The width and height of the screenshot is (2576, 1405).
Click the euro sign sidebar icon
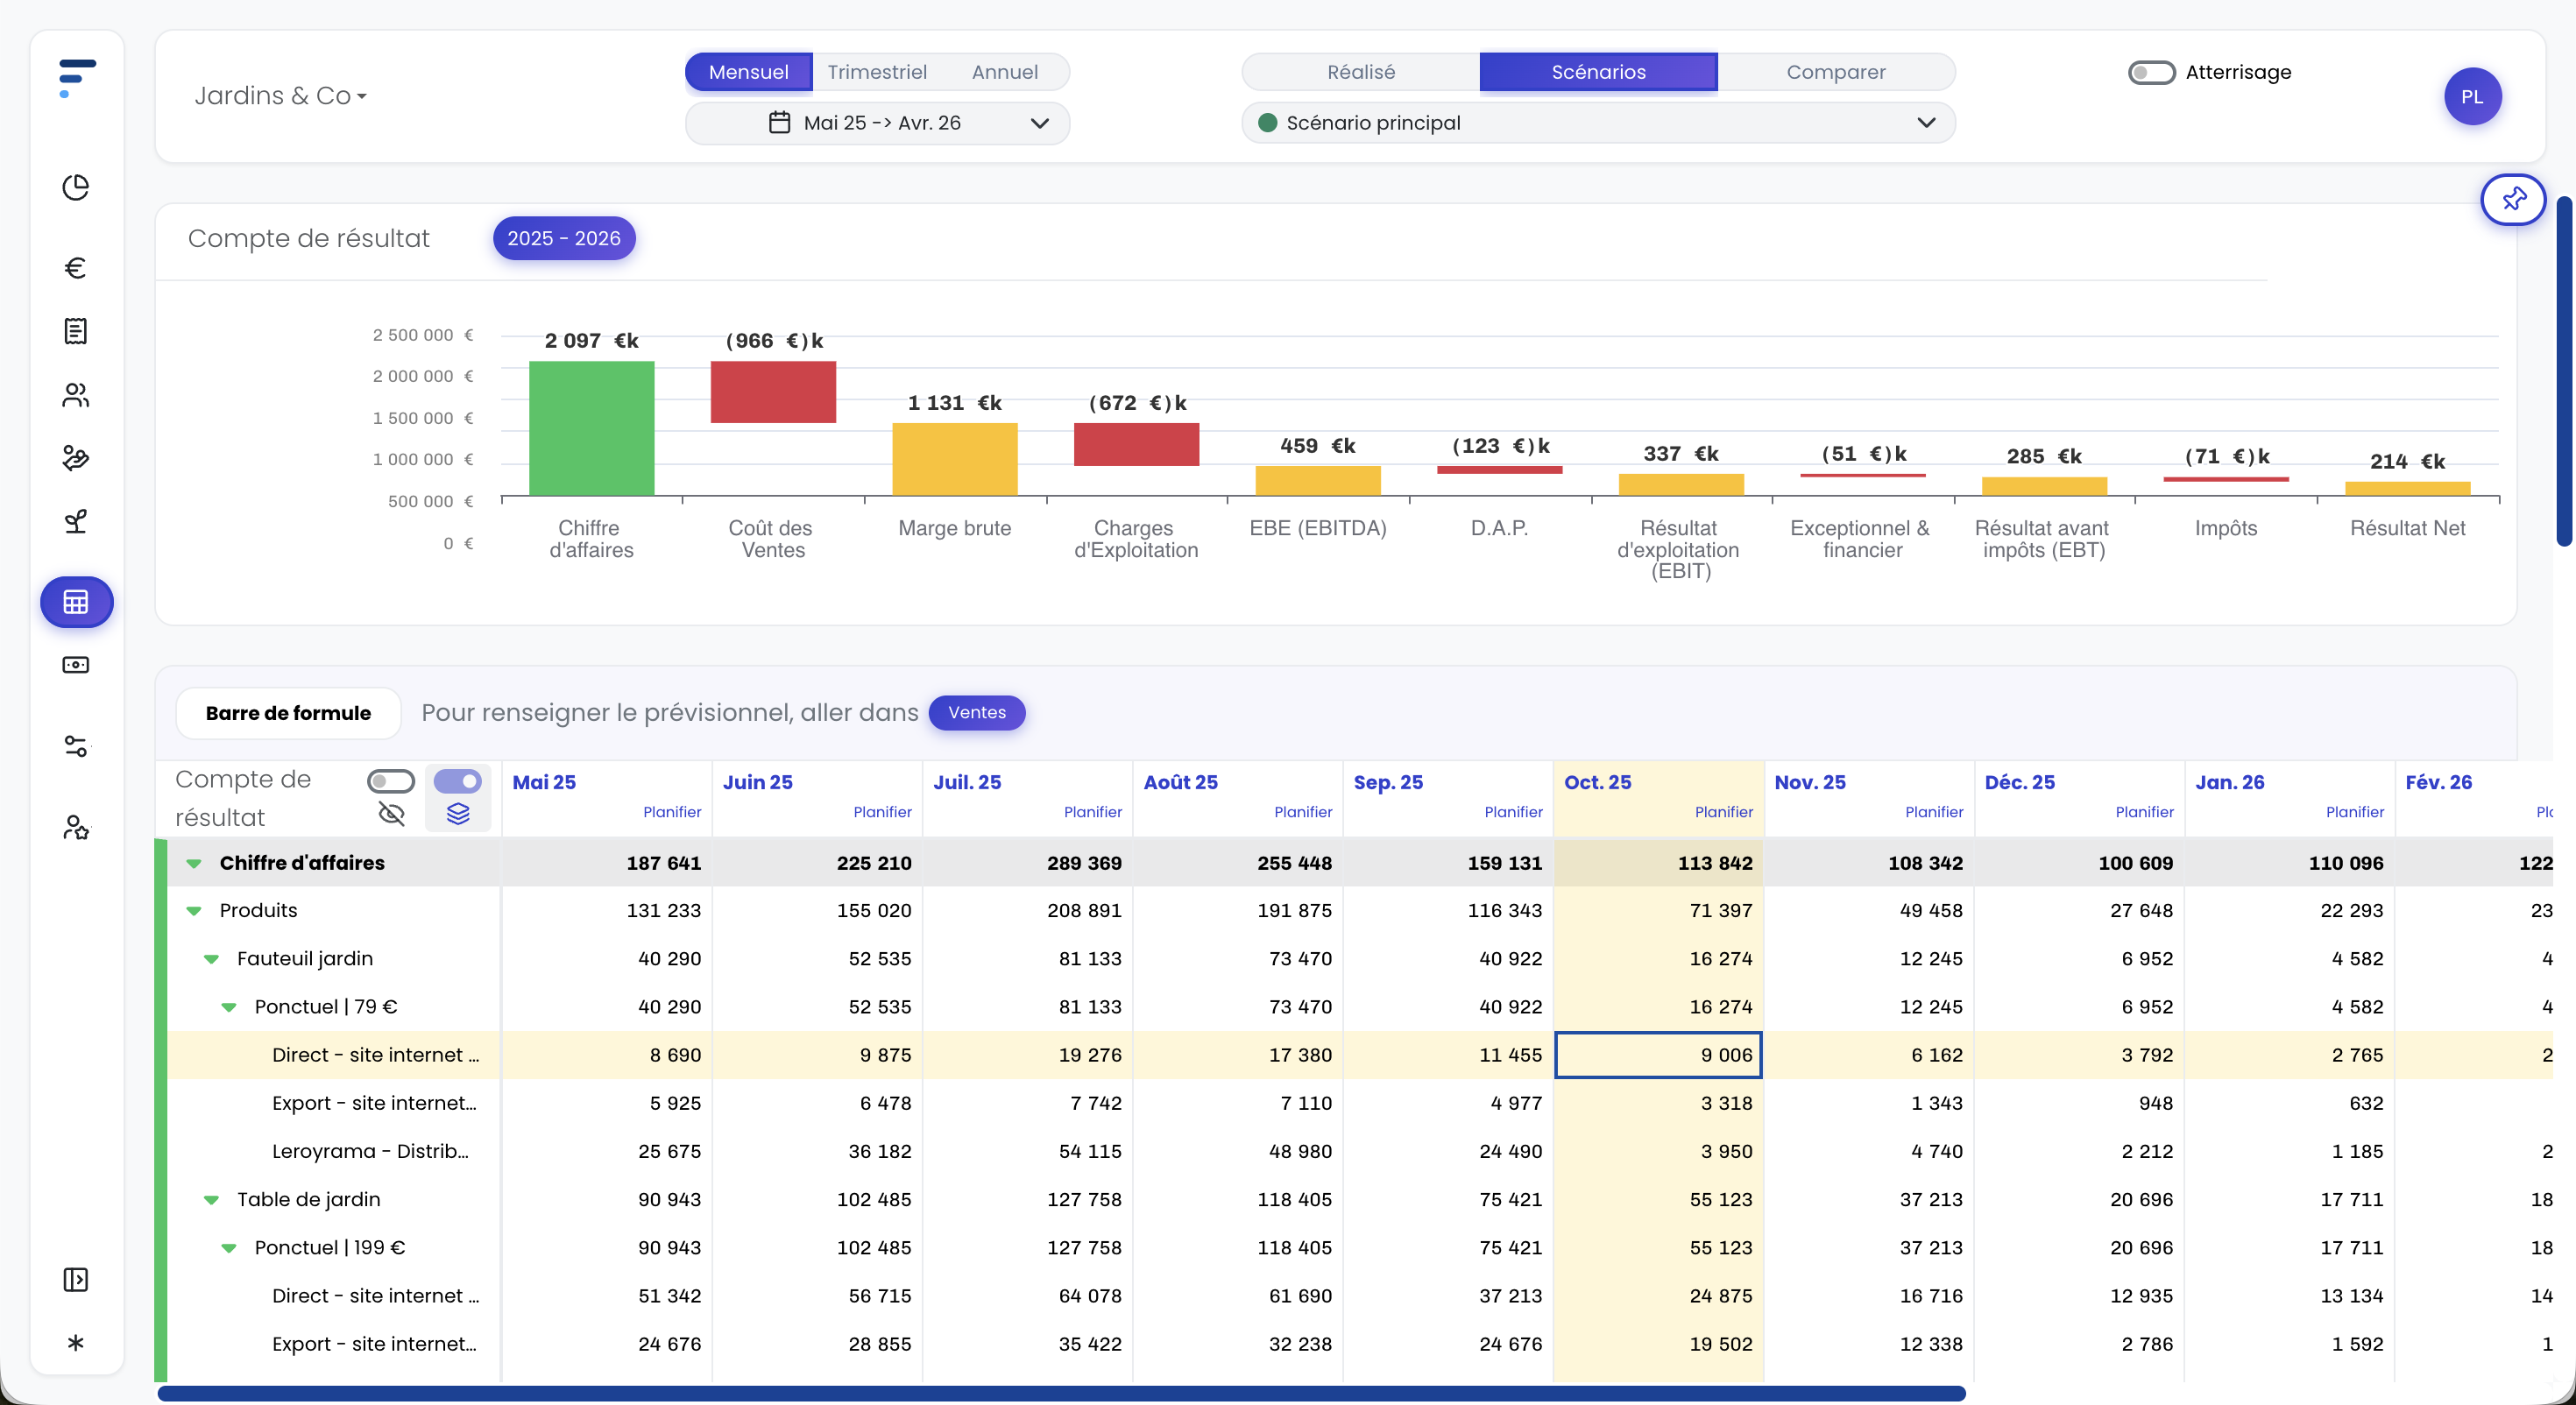coord(76,268)
